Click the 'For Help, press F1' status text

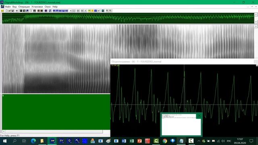click(x=10, y=136)
